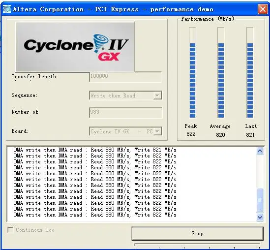The height and width of the screenshot is (250, 270).
Task: Click the log scrollbar thumb
Action: (x=260, y=200)
